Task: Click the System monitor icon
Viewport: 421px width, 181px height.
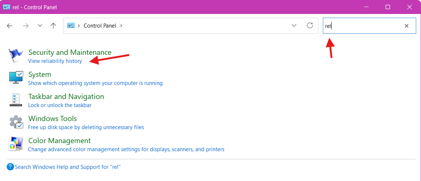Action: (16, 77)
